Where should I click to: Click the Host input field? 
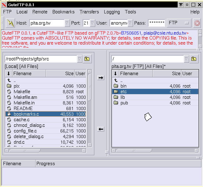point(47,23)
